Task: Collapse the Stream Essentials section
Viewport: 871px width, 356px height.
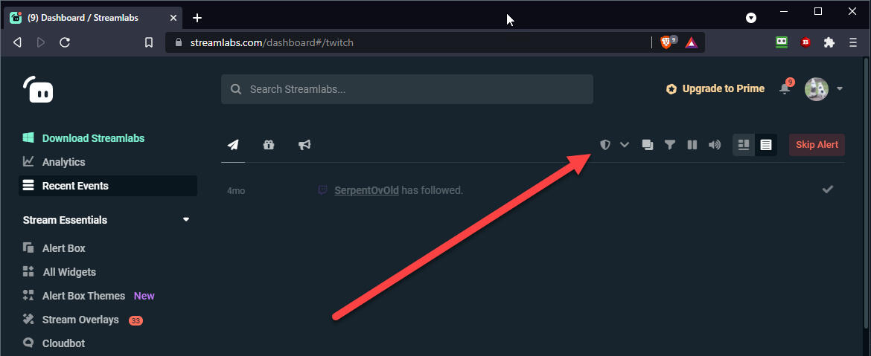Action: 186,220
